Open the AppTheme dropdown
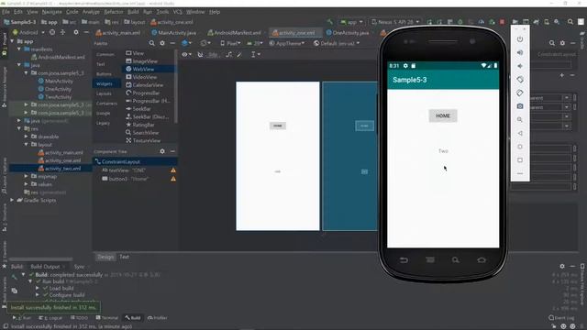Image resolution: width=587 pixels, height=330 pixels. pyautogui.click(x=287, y=43)
